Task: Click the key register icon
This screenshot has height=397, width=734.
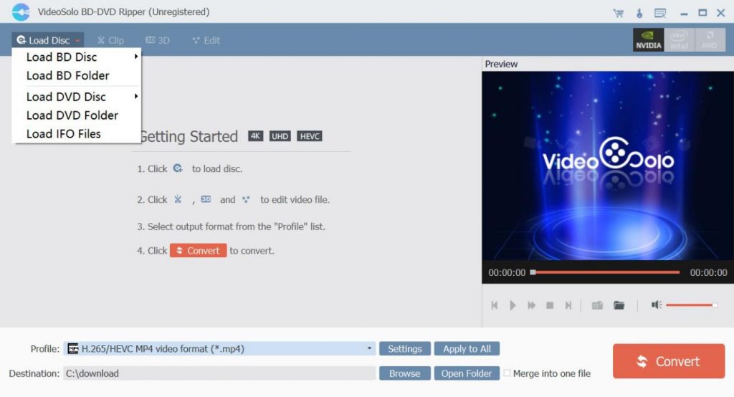Action: pos(639,13)
